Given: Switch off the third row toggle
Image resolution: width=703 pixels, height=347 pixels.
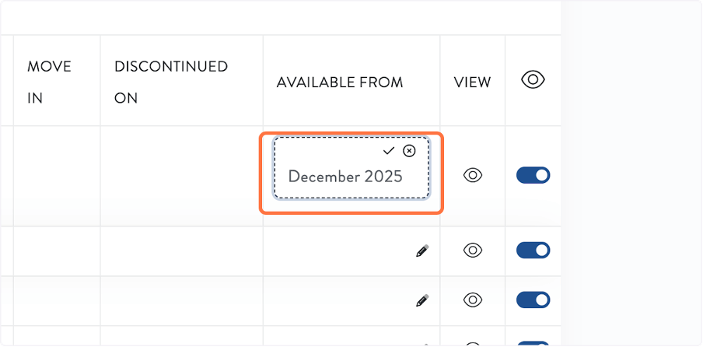Looking at the screenshot, I should [533, 300].
